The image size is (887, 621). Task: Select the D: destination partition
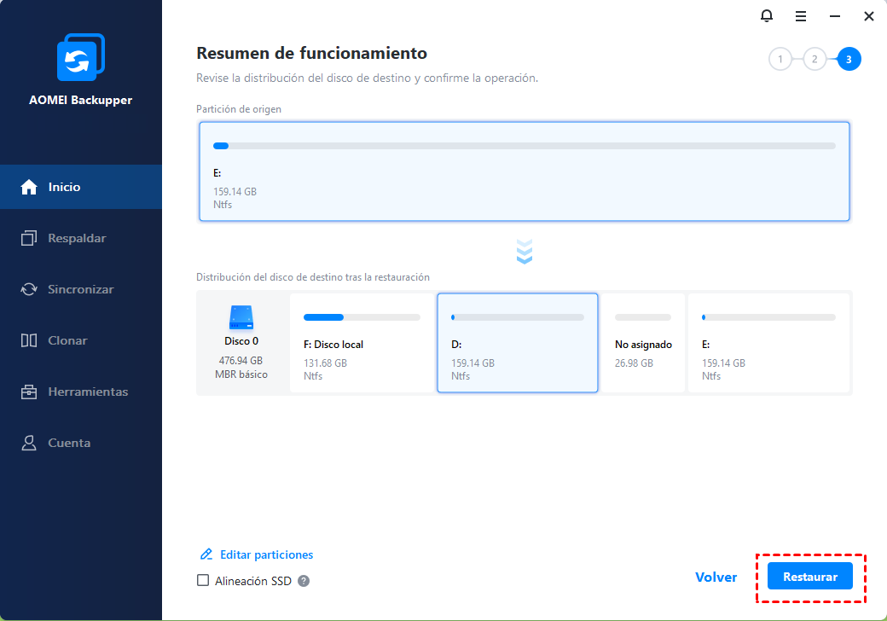pos(517,343)
